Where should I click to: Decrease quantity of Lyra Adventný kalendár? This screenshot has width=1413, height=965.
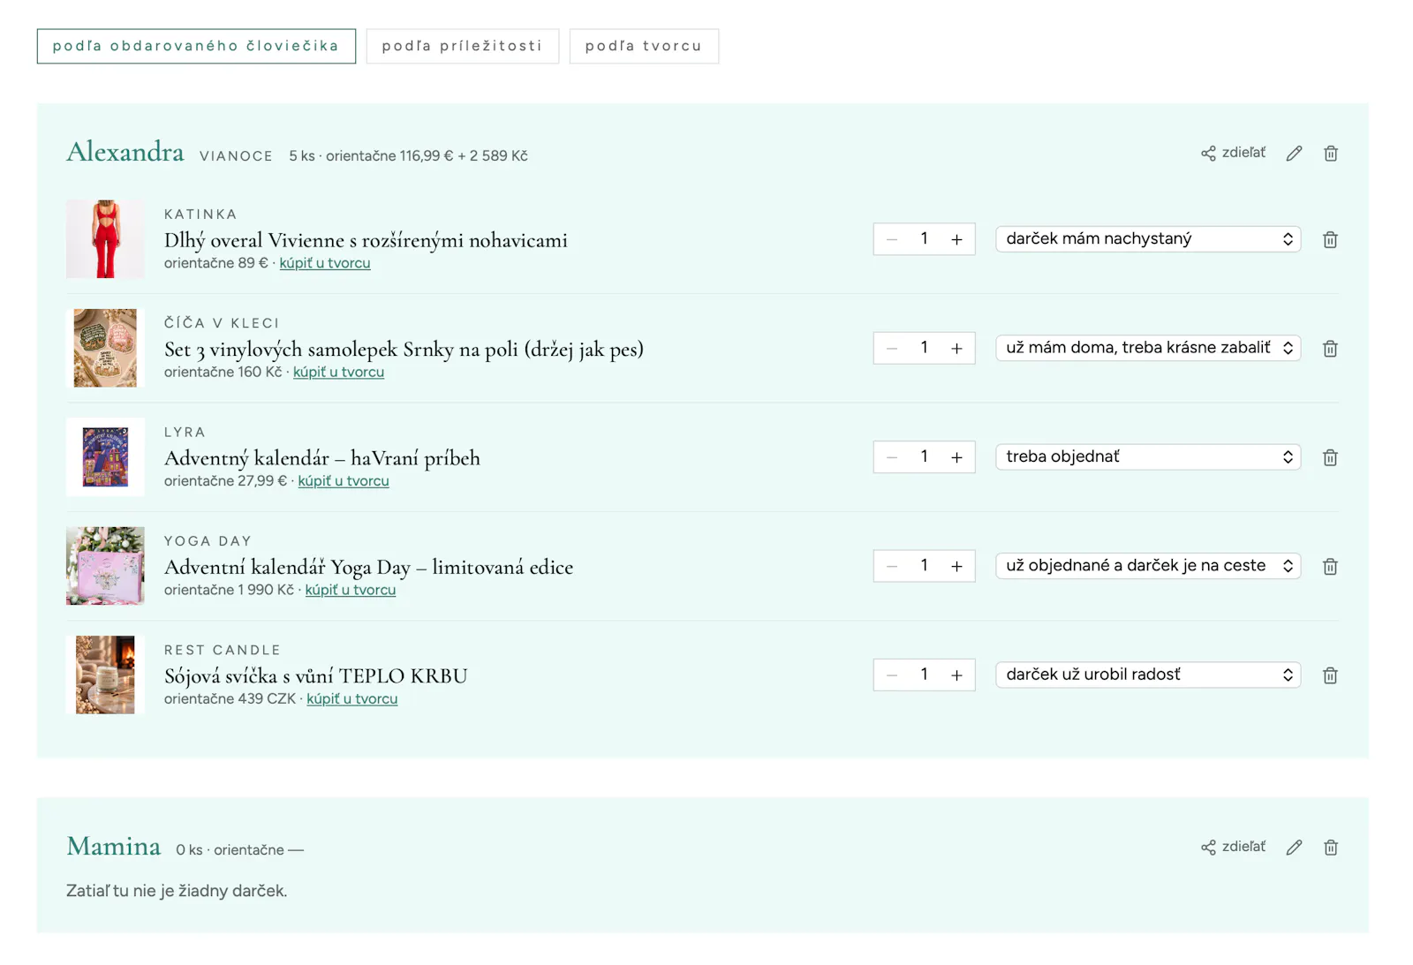pos(892,457)
